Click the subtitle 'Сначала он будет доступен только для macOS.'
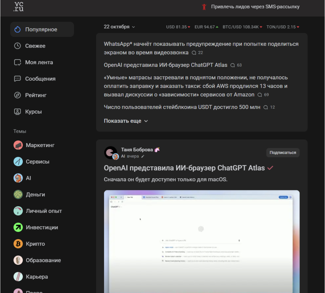Screen dimensions: 325x293 click(166, 179)
